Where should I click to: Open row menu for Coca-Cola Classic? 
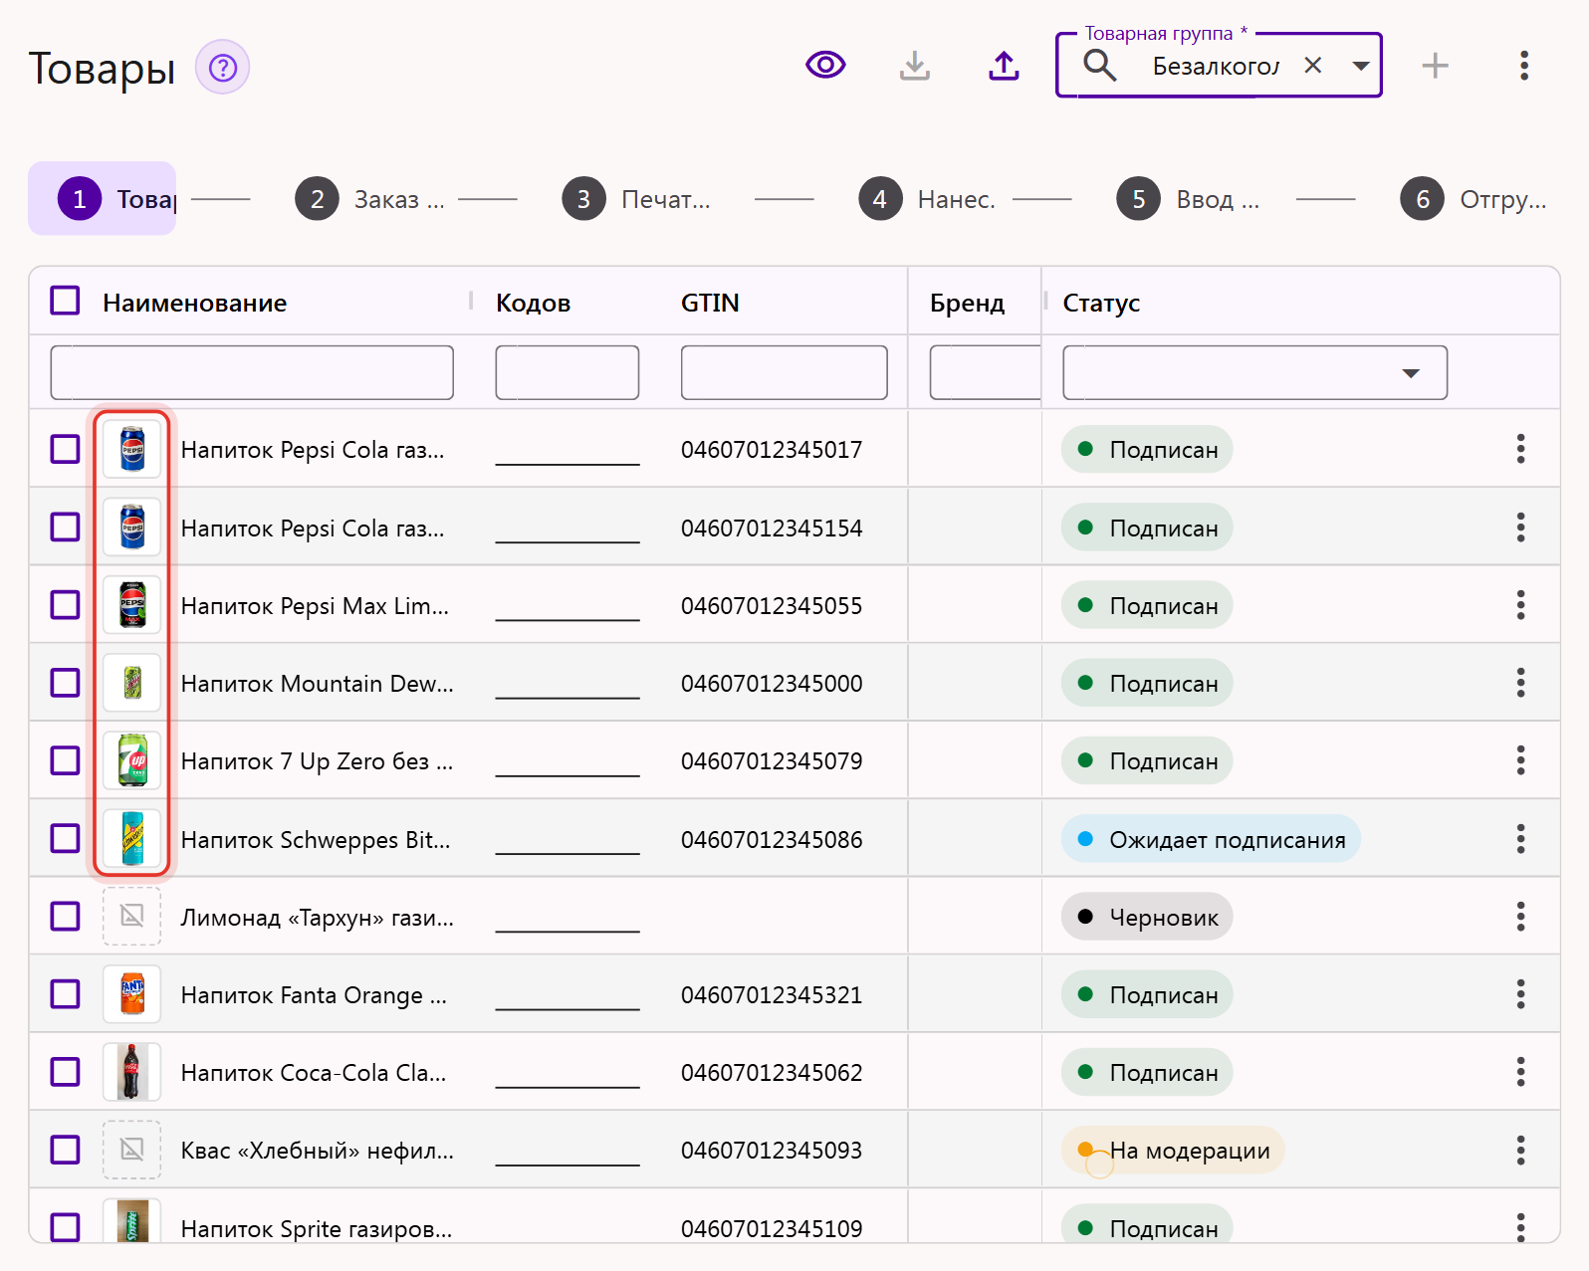(x=1520, y=1073)
